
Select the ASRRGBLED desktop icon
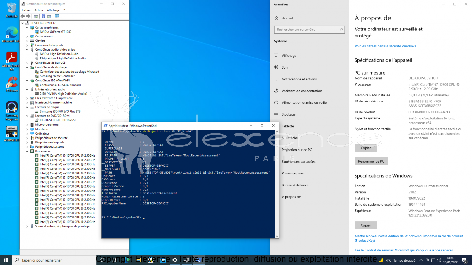(12, 134)
